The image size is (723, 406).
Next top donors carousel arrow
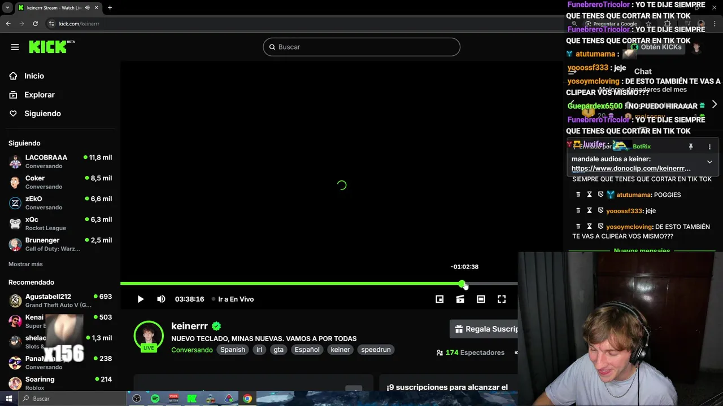(x=715, y=104)
